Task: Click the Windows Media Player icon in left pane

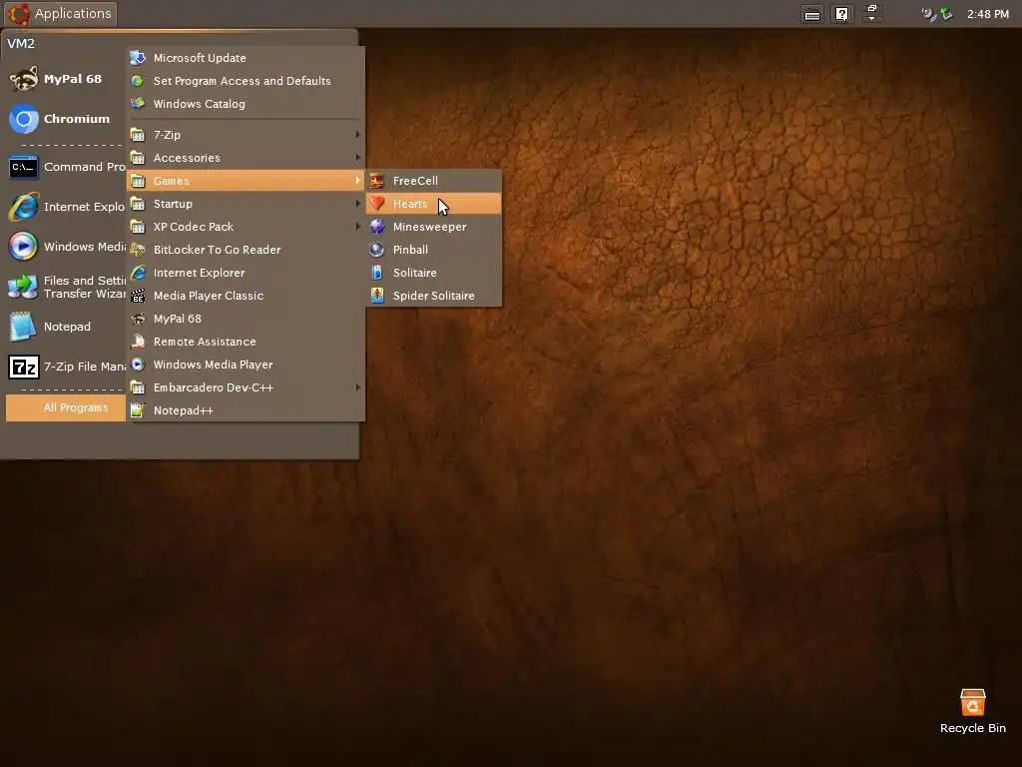Action: [x=24, y=247]
